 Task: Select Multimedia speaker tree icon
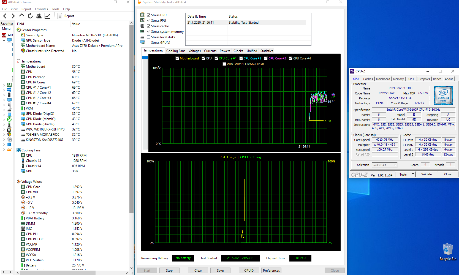click(x=9, y=105)
